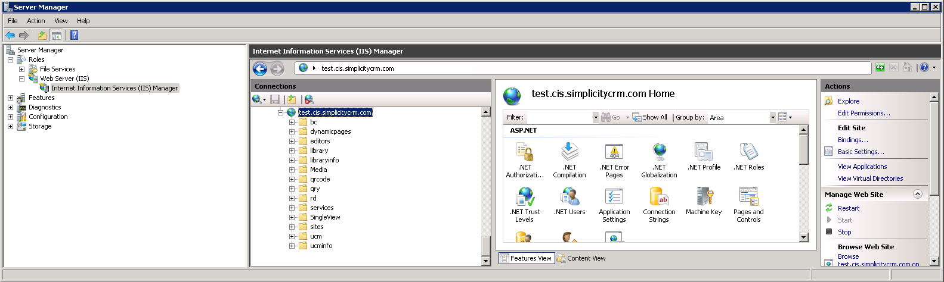Screen dimensions: 944x282
Task: Click the Up folder icon in Connections toolbar
Action: point(292,99)
